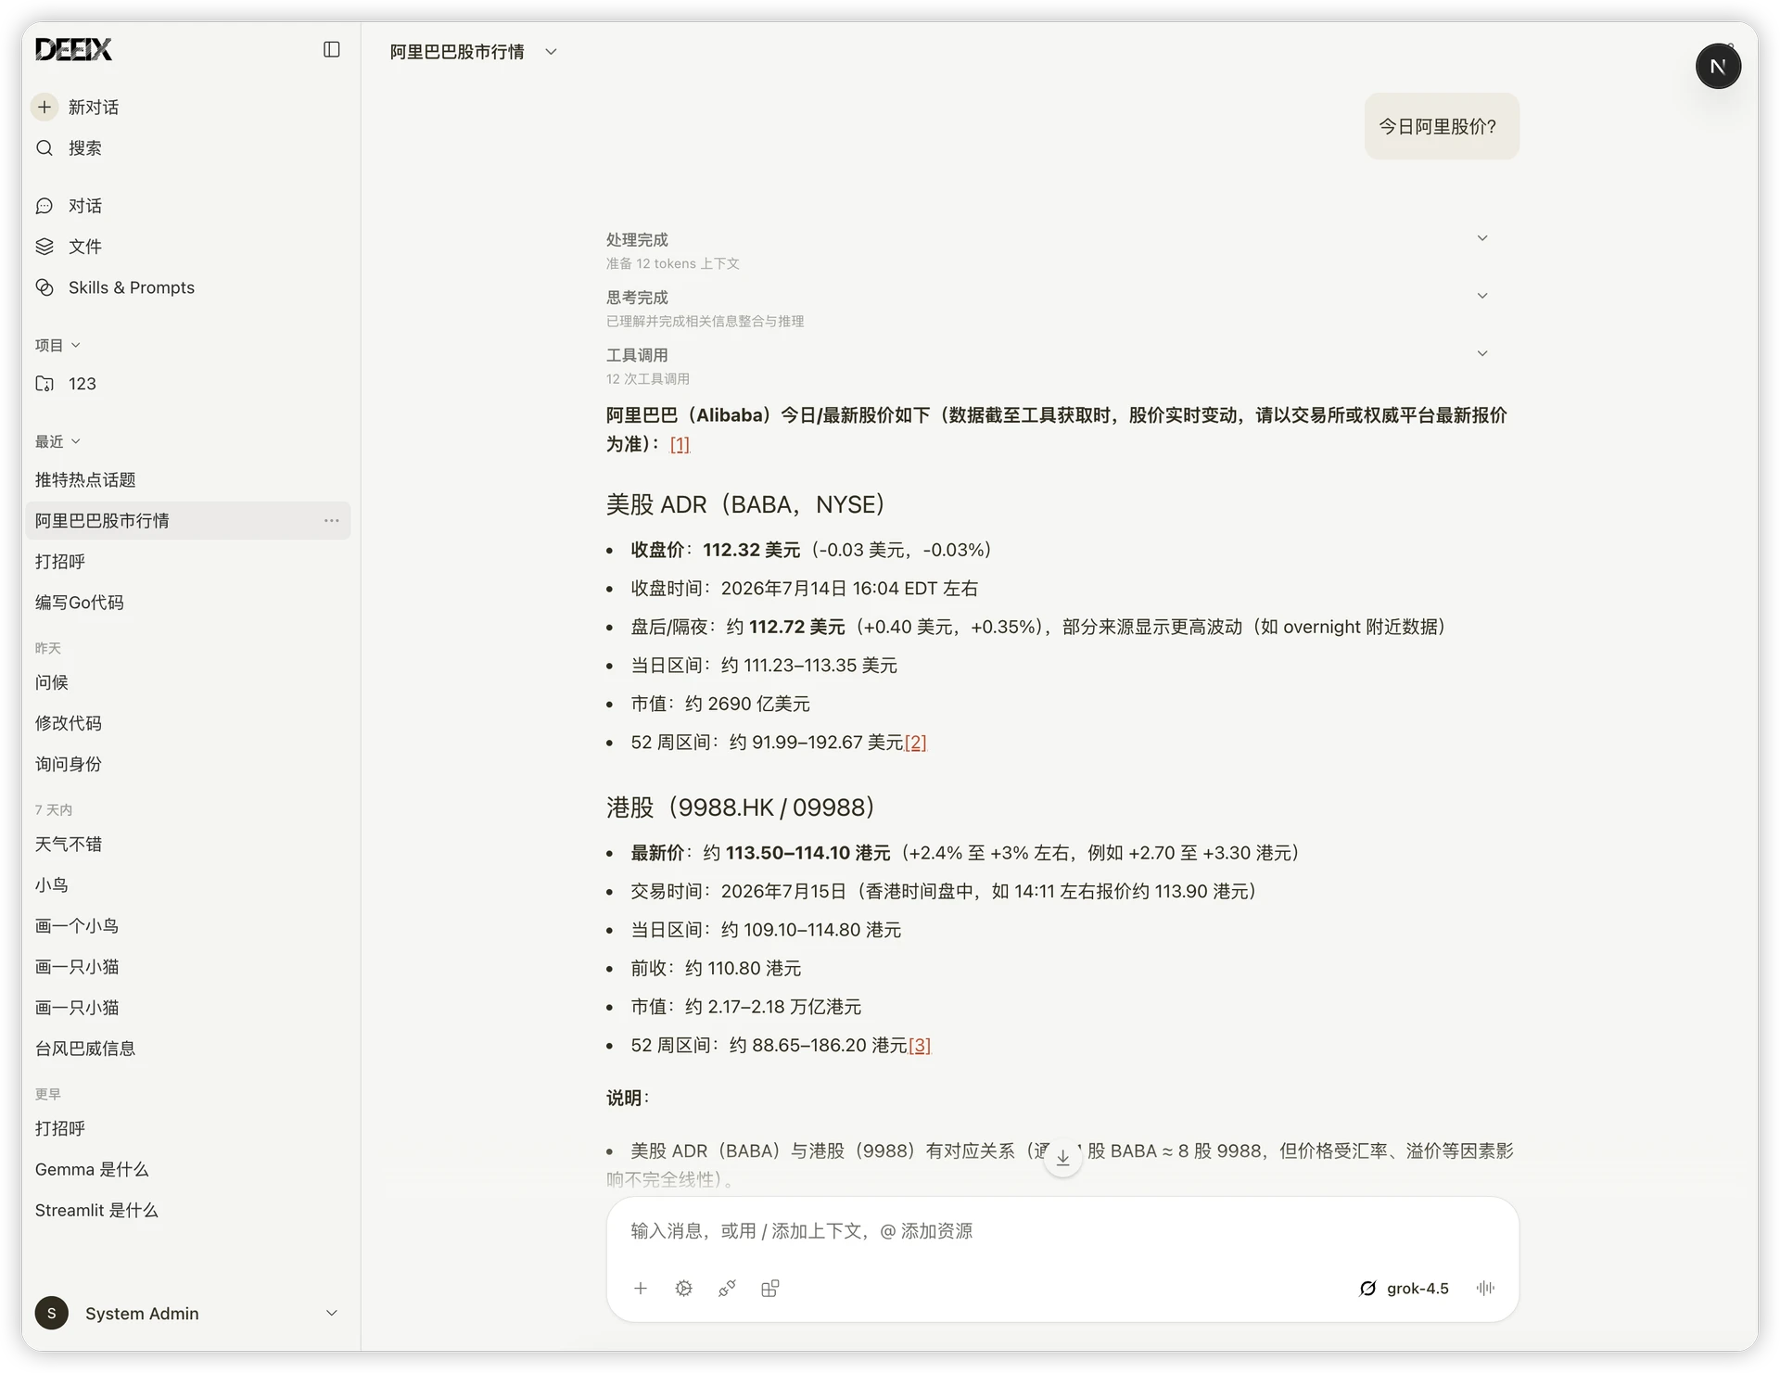This screenshot has width=1780, height=1373.
Task: Click the 前收：约 110.80 港元 line
Action: click(716, 968)
